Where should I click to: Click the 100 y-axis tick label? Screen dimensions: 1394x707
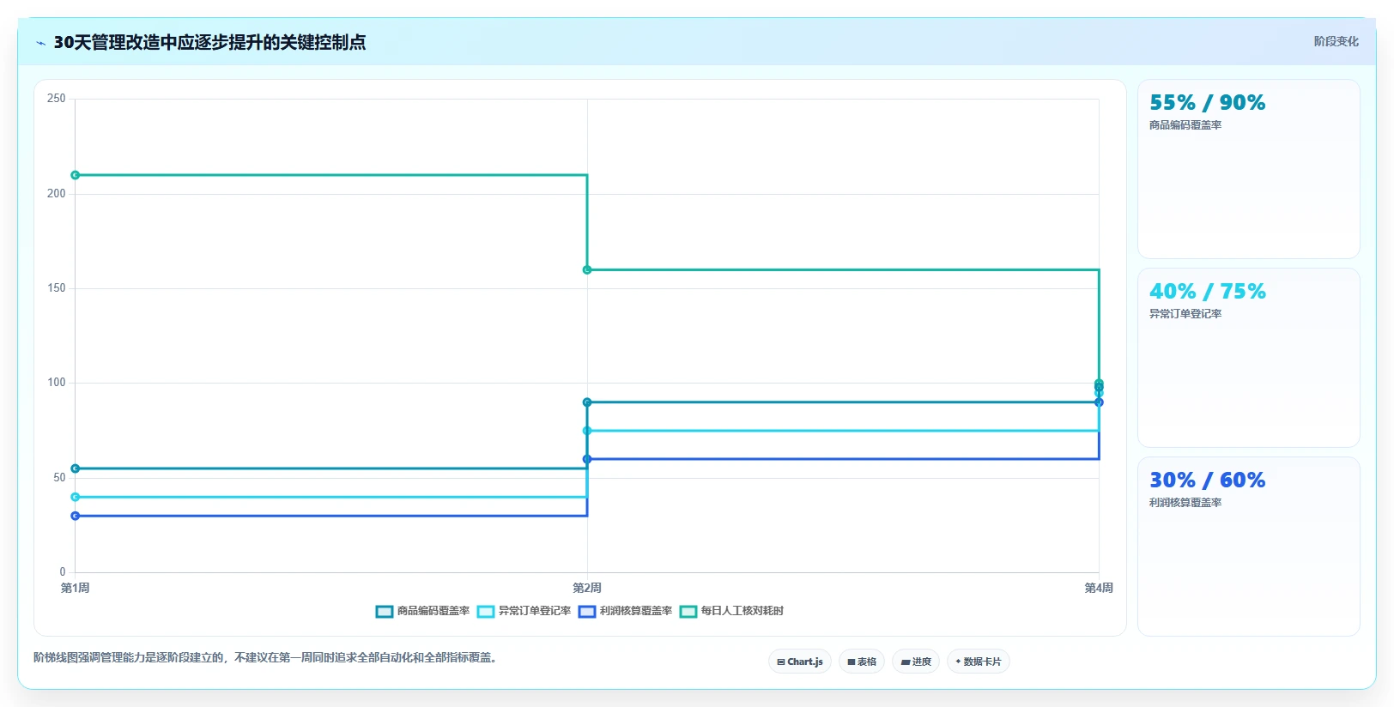point(57,383)
